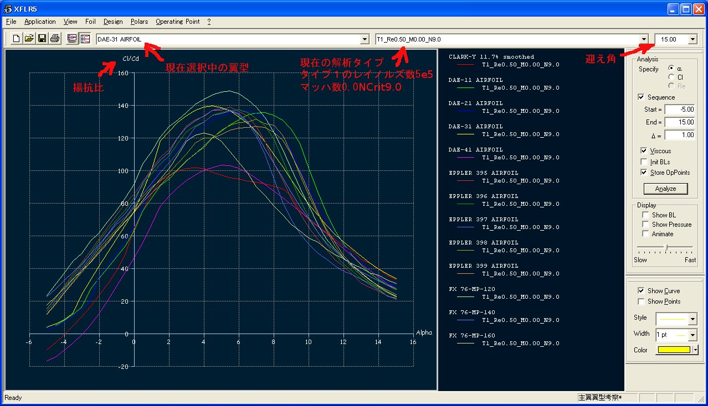Open the curve Style dropdown
This screenshot has width=708, height=406.
pos(692,319)
